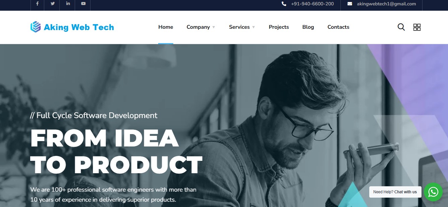Click the envelope email icon
Image resolution: width=448 pixels, height=207 pixels.
350,4
